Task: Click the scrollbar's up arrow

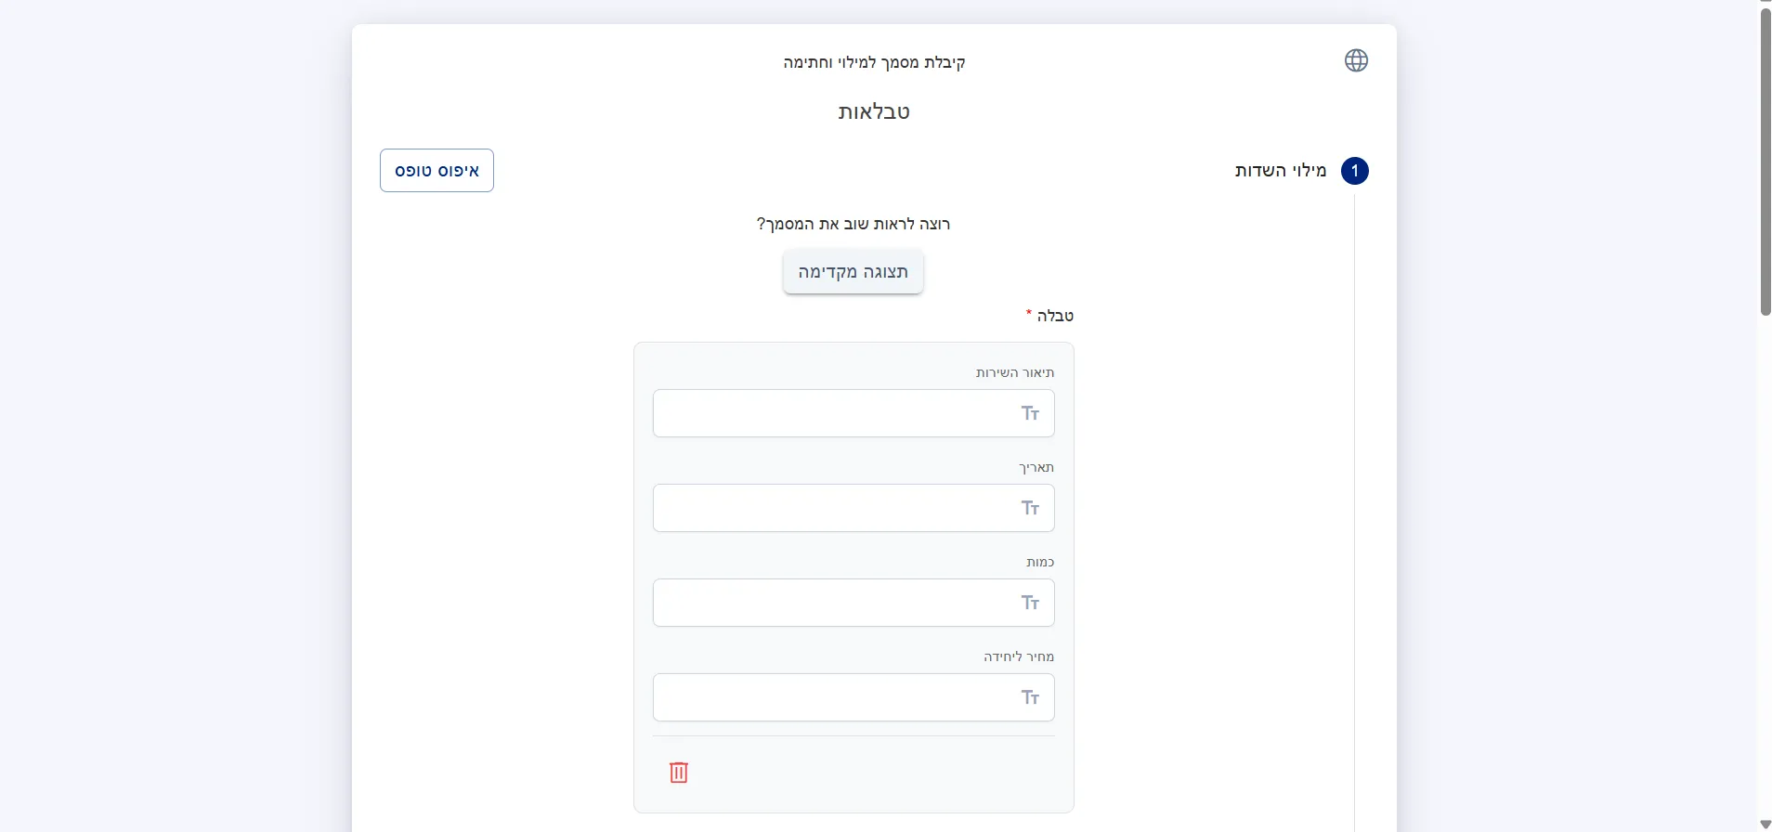Action: [1765, 4]
